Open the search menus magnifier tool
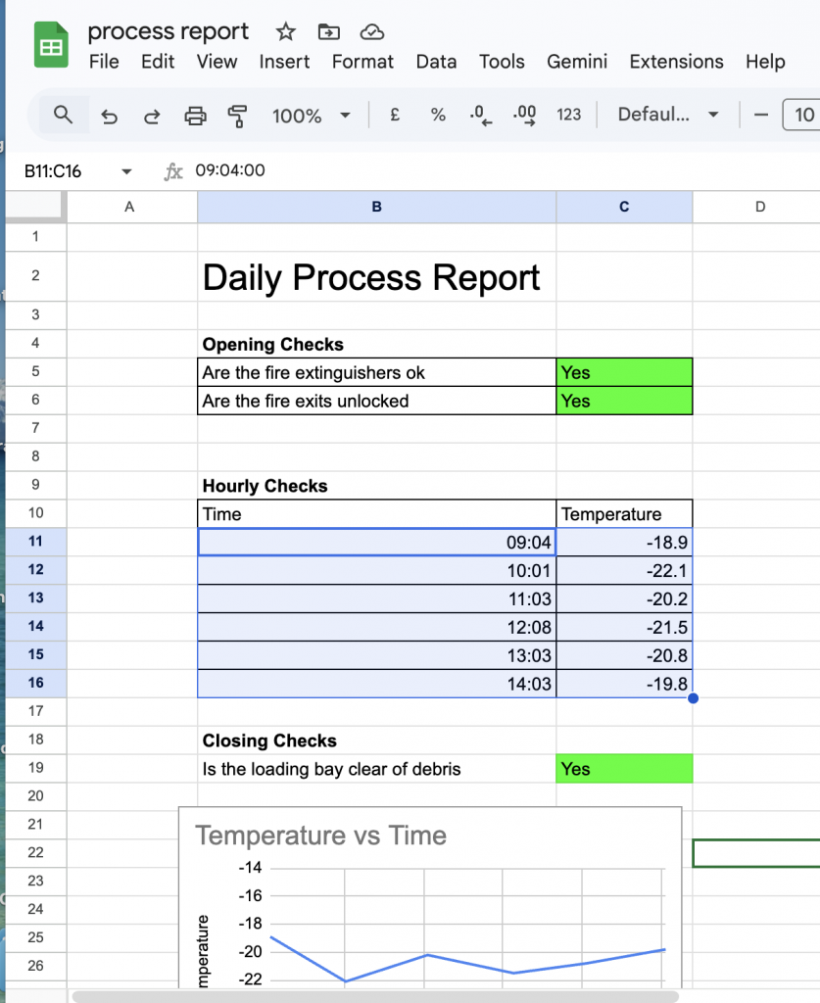820x1003 pixels. [63, 116]
